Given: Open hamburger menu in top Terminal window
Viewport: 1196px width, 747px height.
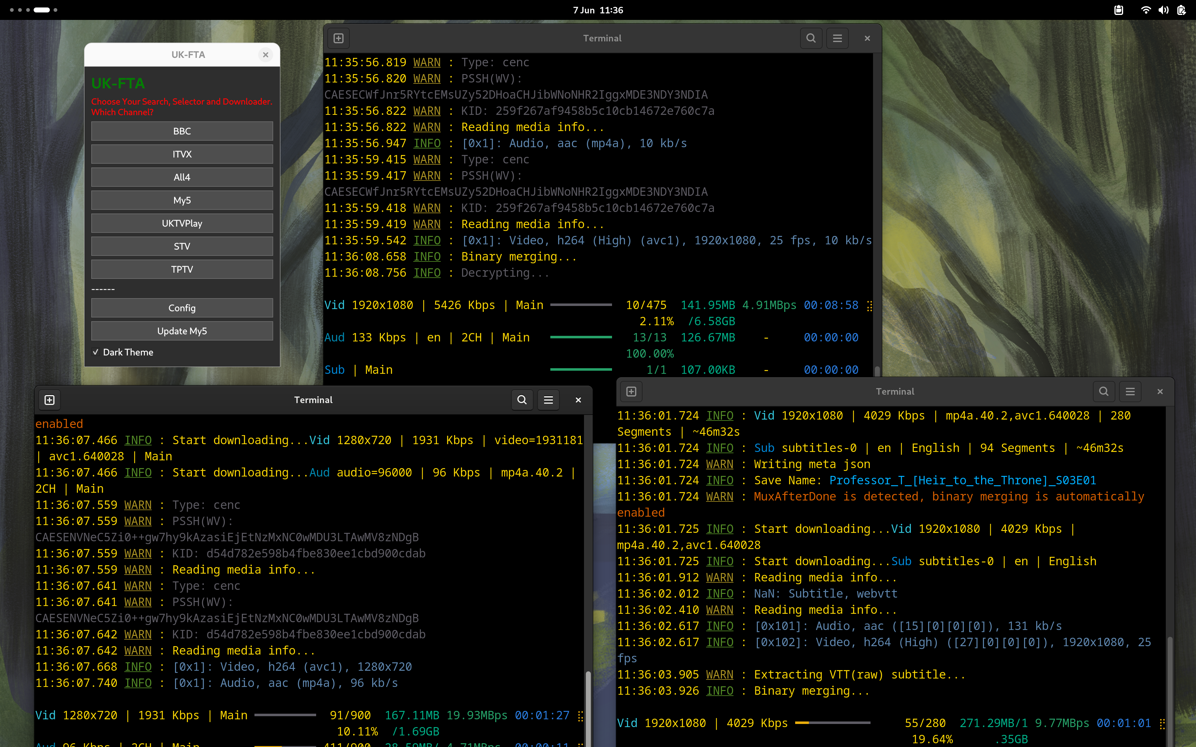Looking at the screenshot, I should (x=837, y=38).
